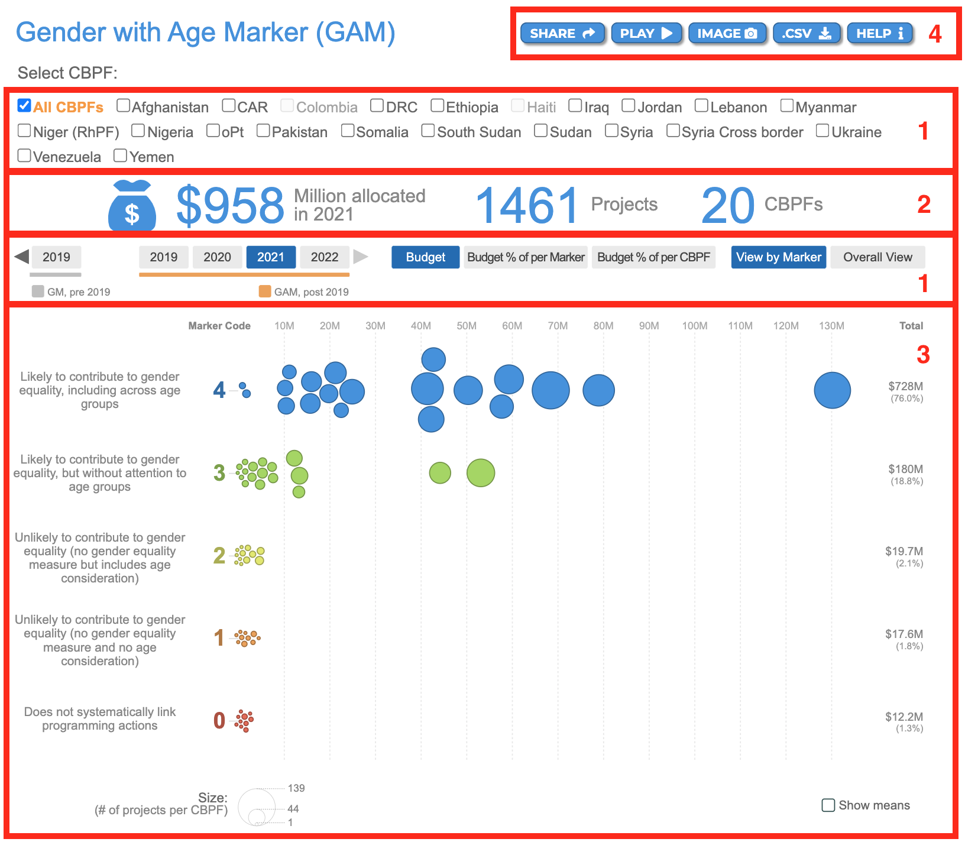Click the red bubble cluster in marker 0
Viewport: 965px width, 842px height.
pos(244,721)
